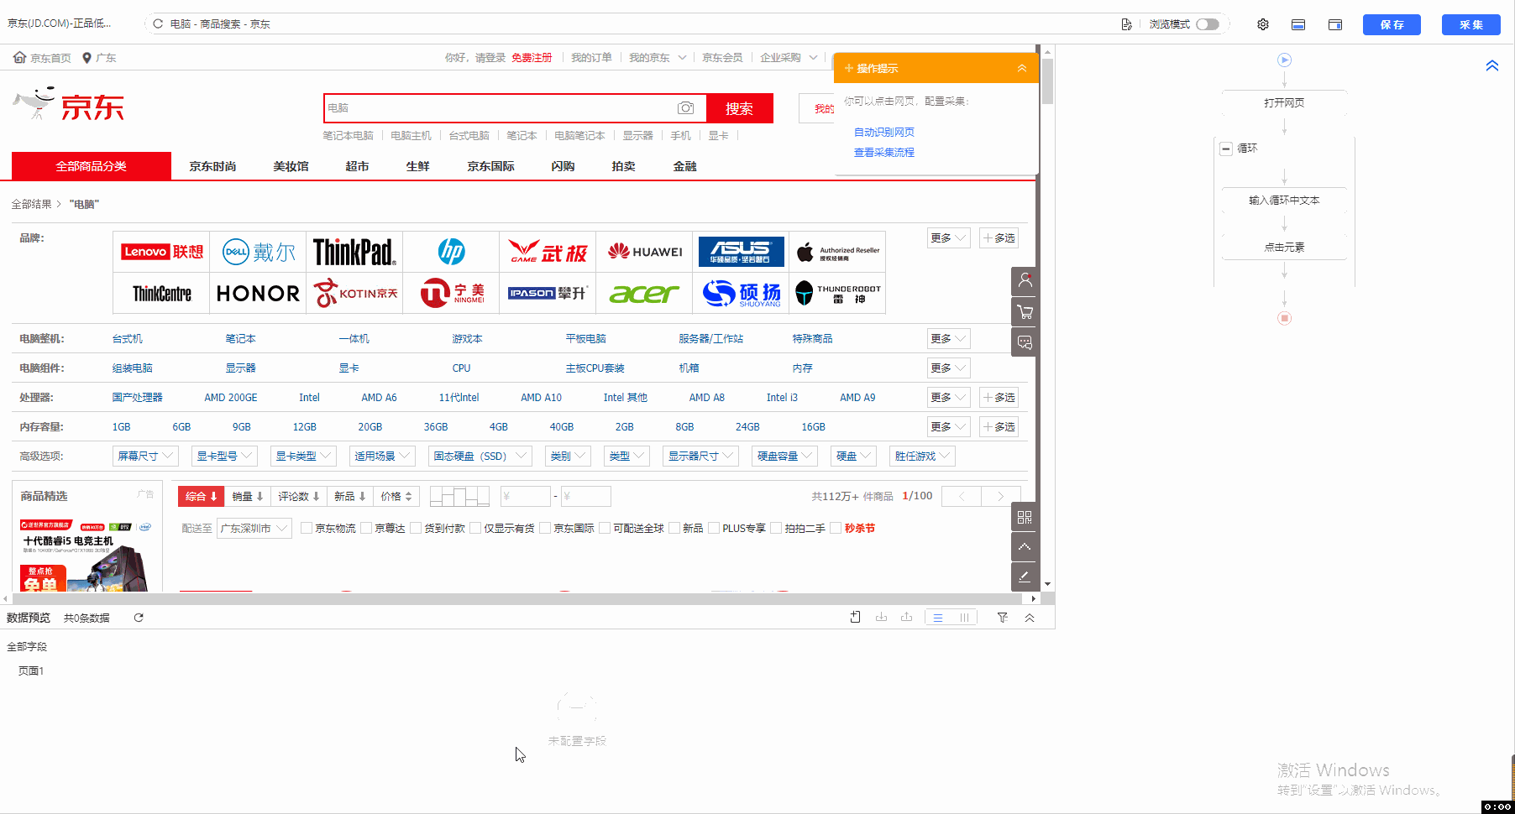Open the customer chat icon in the JD sidebar

click(1025, 342)
